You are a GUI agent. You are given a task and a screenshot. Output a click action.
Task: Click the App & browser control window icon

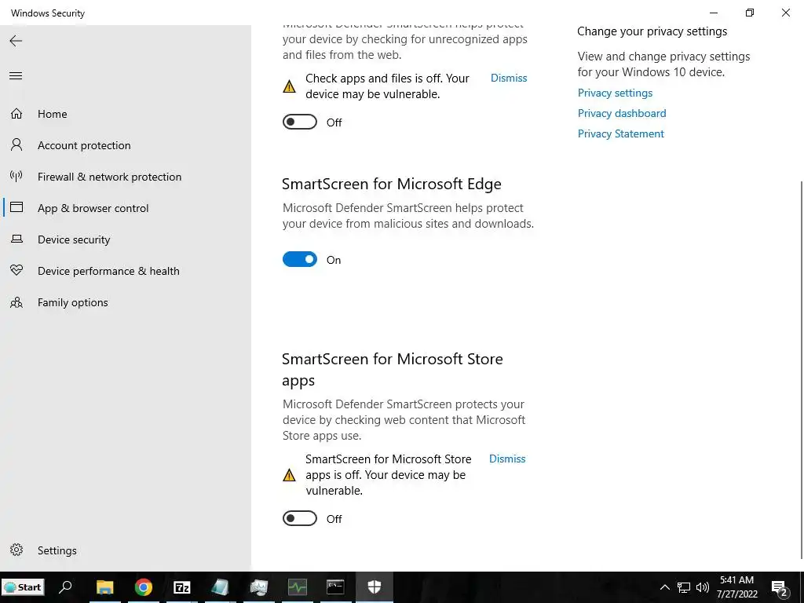pos(16,207)
